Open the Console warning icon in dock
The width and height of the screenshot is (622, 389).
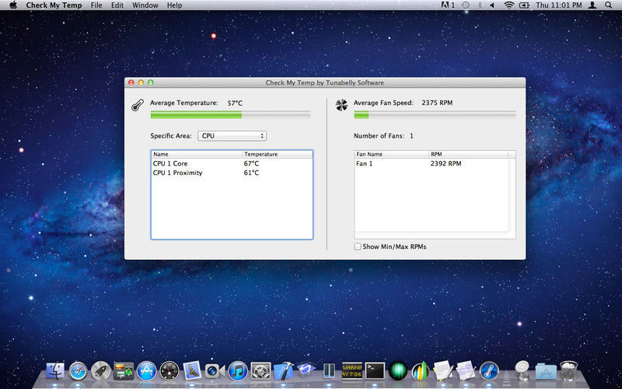(x=352, y=371)
